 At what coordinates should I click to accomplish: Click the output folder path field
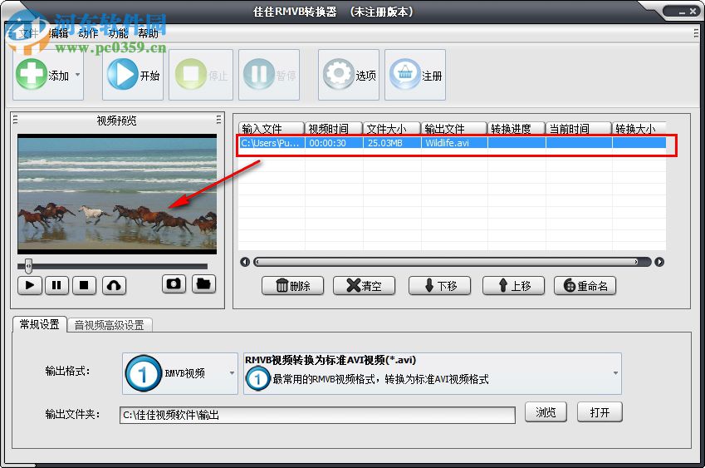[317, 415]
